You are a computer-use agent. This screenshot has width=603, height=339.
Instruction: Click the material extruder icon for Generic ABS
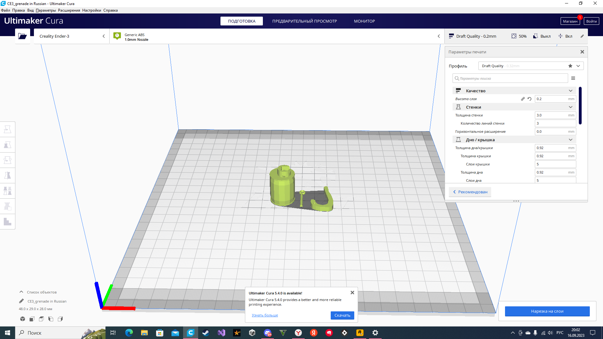[x=117, y=36]
